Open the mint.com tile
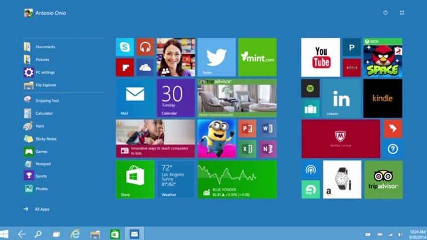The width and height of the screenshot is (427, 240). pos(258,57)
